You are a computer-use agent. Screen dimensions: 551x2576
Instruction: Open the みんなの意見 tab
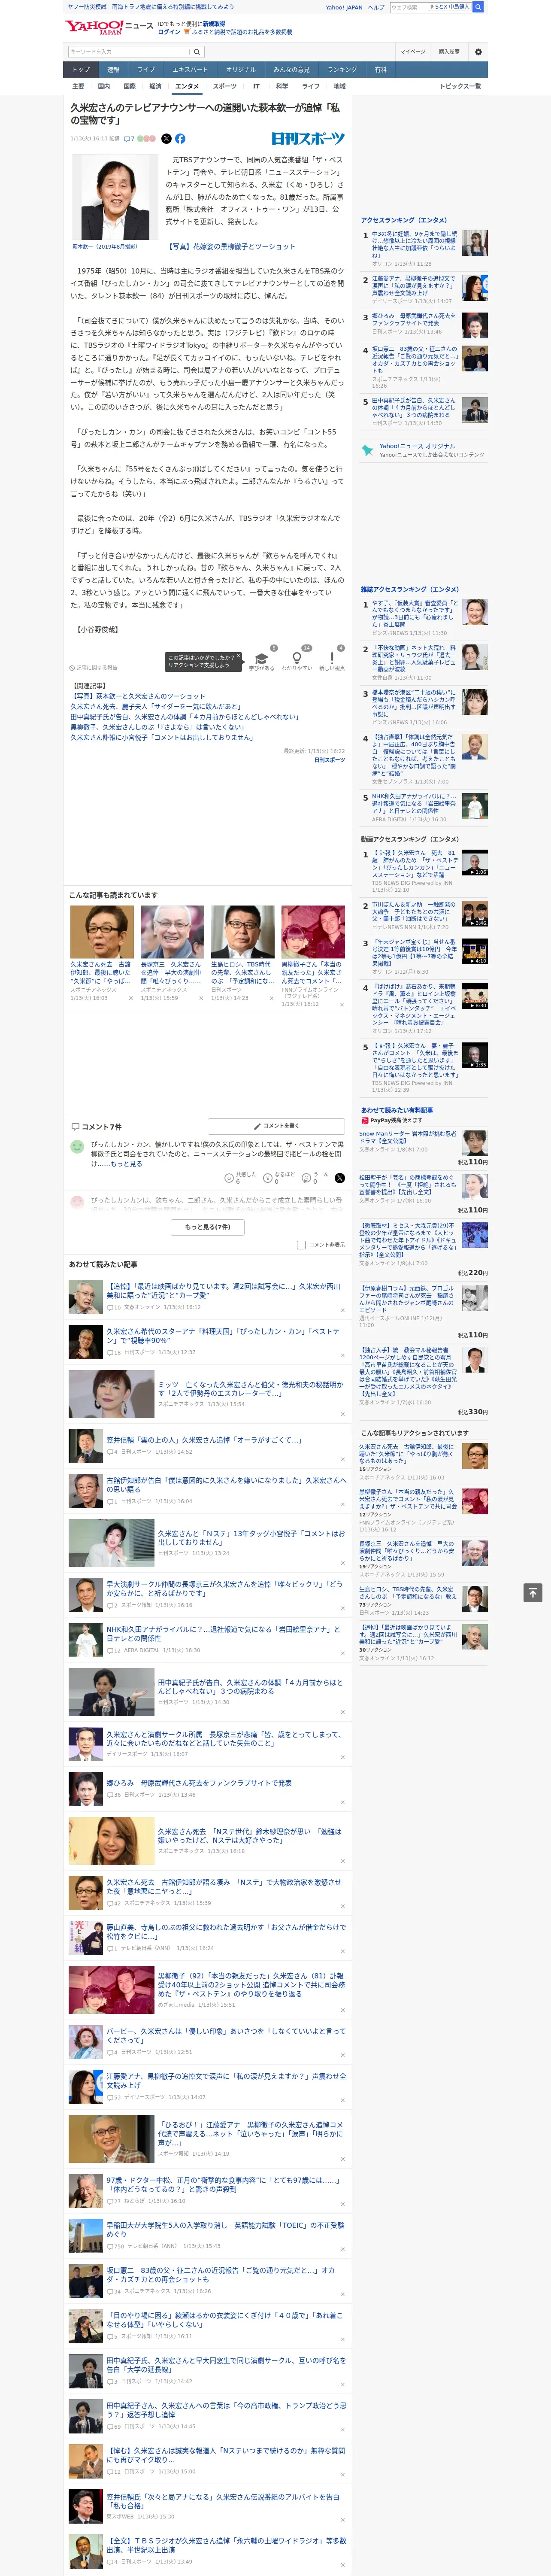click(291, 70)
